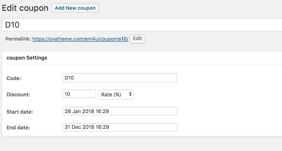The width and height of the screenshot is (282, 151).
Task: Click the Start date: label
Action: tap(20, 111)
